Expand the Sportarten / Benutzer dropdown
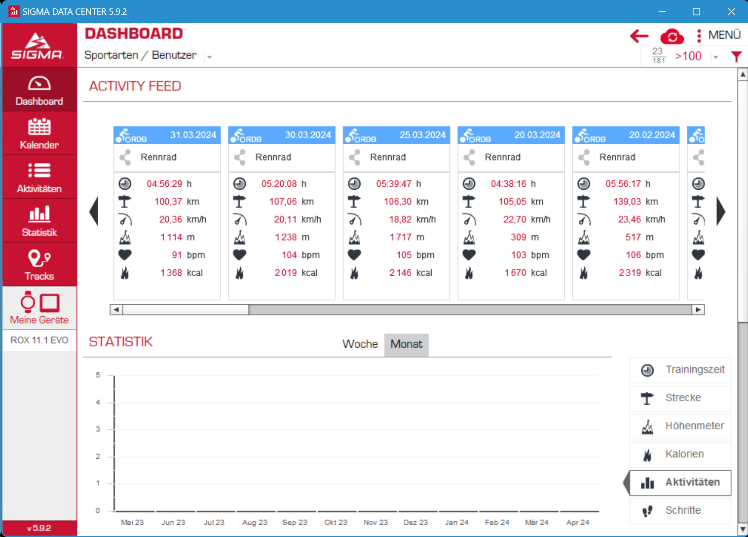This screenshot has width=748, height=537. (209, 57)
